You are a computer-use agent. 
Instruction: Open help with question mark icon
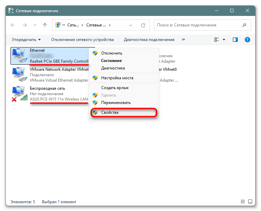[x=247, y=40]
